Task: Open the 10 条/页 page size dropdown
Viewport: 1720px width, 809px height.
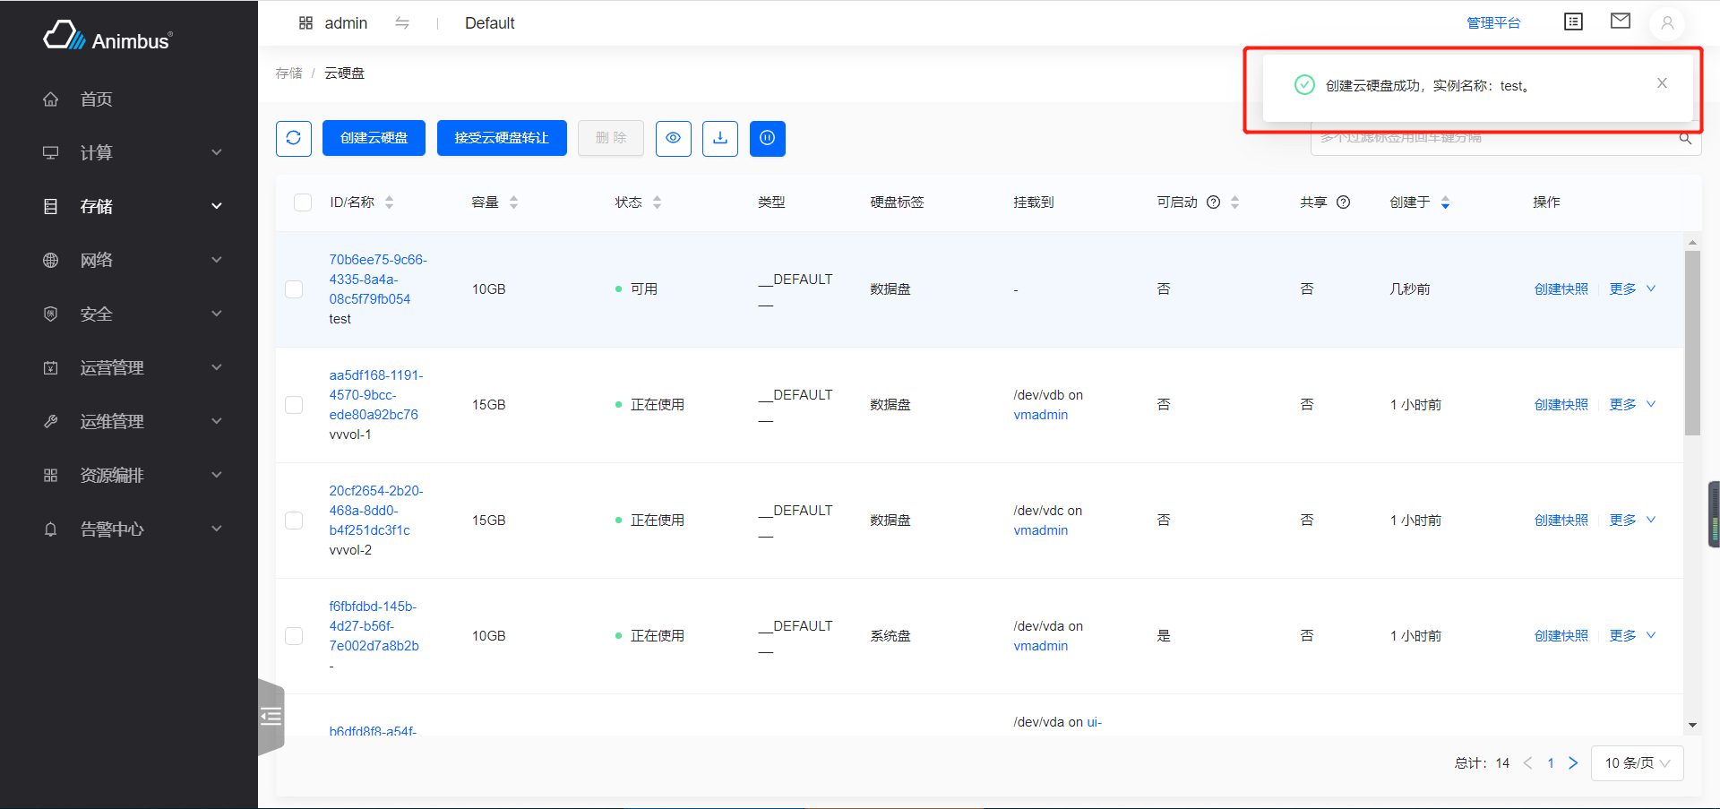Action: tap(1637, 763)
